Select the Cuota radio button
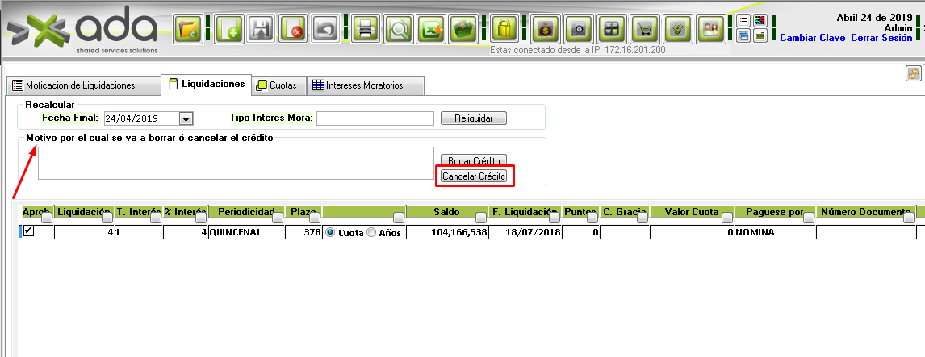The height and width of the screenshot is (357, 925). [x=329, y=232]
